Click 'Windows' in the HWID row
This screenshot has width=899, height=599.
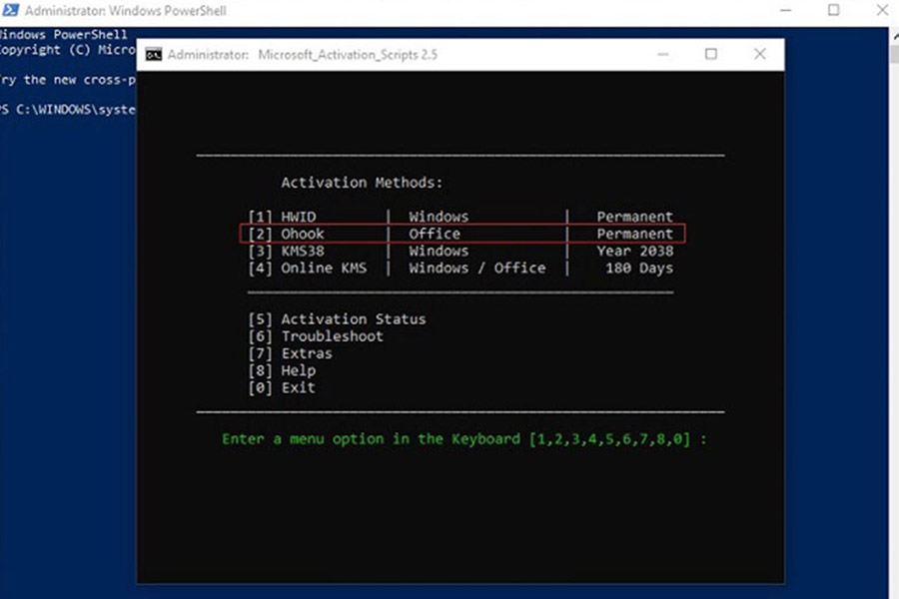tap(439, 217)
